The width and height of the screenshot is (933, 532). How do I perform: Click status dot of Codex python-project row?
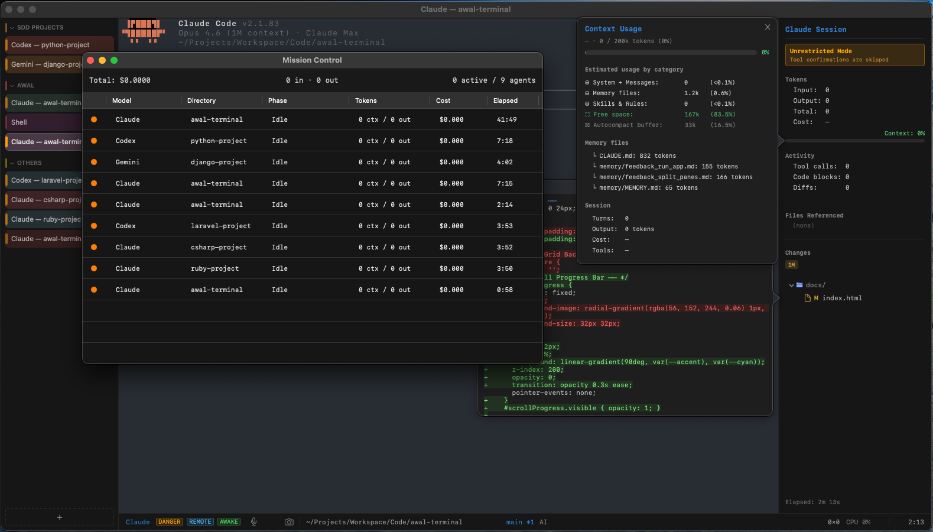click(94, 141)
